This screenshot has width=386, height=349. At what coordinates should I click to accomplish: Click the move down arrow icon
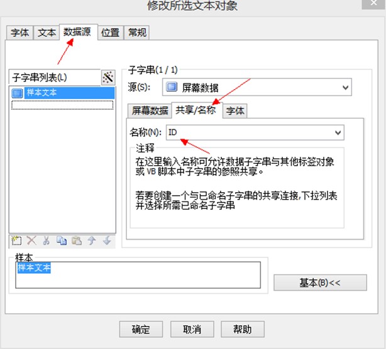click(x=107, y=241)
